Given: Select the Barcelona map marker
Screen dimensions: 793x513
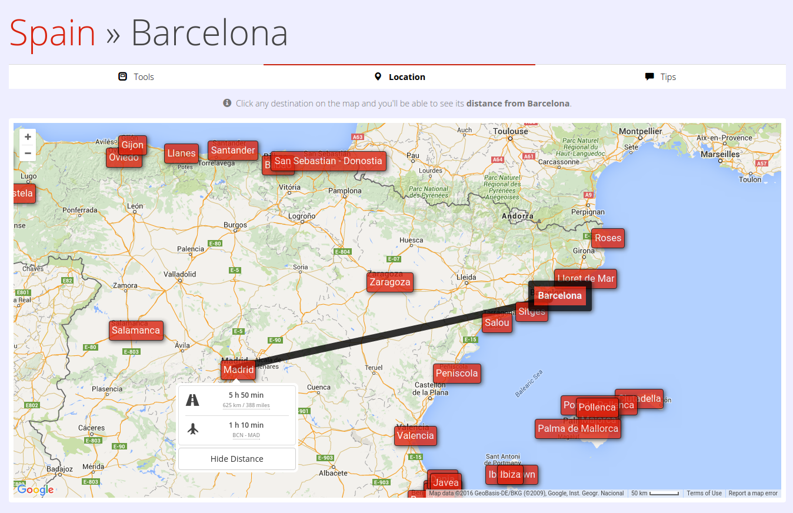Looking at the screenshot, I should (x=559, y=296).
